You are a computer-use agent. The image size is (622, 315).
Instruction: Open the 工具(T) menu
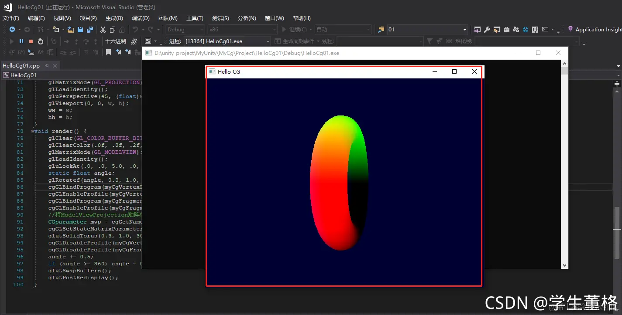pyautogui.click(x=195, y=18)
